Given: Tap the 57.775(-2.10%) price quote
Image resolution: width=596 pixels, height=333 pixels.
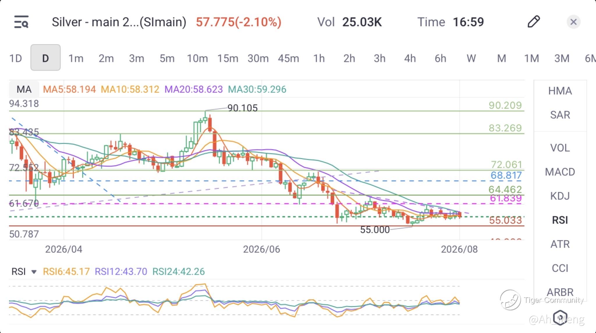Looking at the screenshot, I should tap(239, 22).
